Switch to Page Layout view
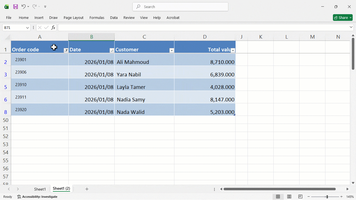The height and width of the screenshot is (200, 356). (x=289, y=197)
